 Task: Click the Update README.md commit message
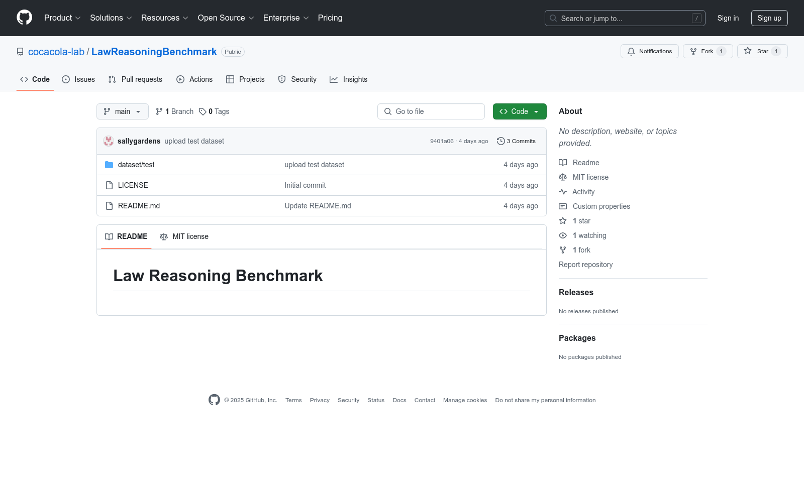point(318,206)
